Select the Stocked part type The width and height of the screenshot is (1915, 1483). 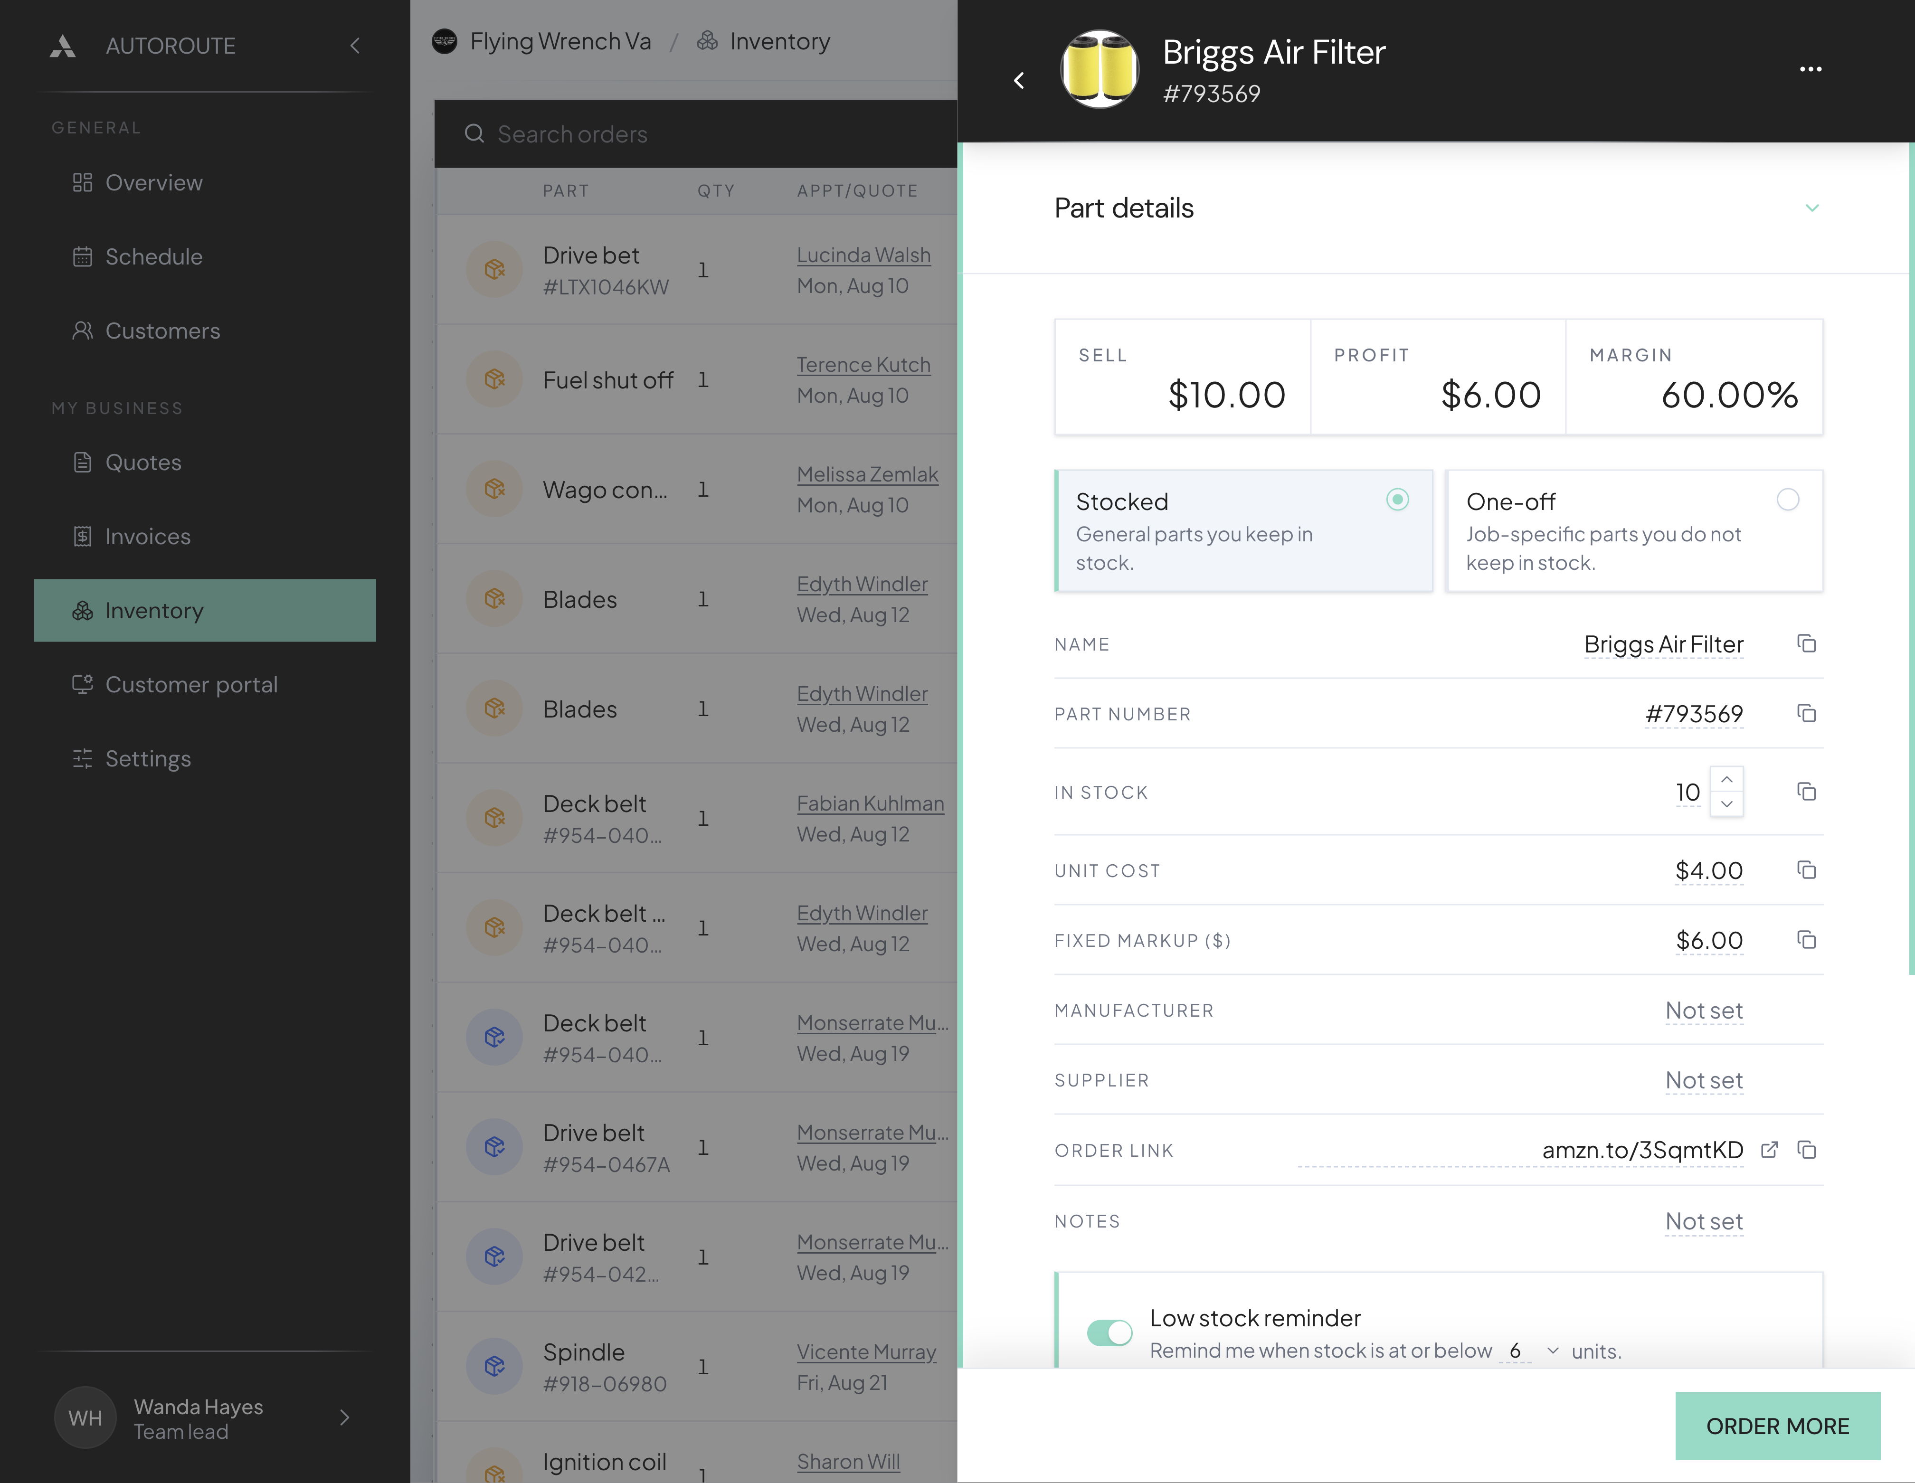1243,531
